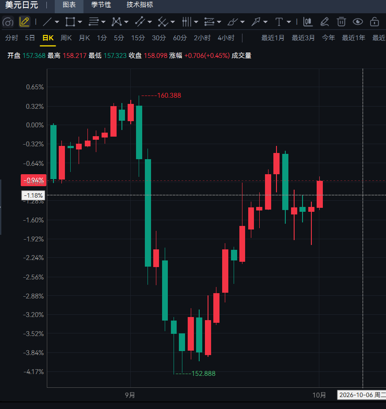Click the gauge icon at toolbar start

pos(8,22)
